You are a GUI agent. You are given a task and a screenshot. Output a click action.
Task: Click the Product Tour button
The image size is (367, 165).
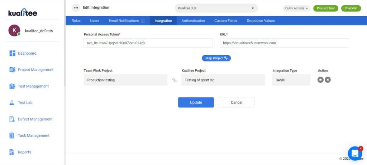325,8
